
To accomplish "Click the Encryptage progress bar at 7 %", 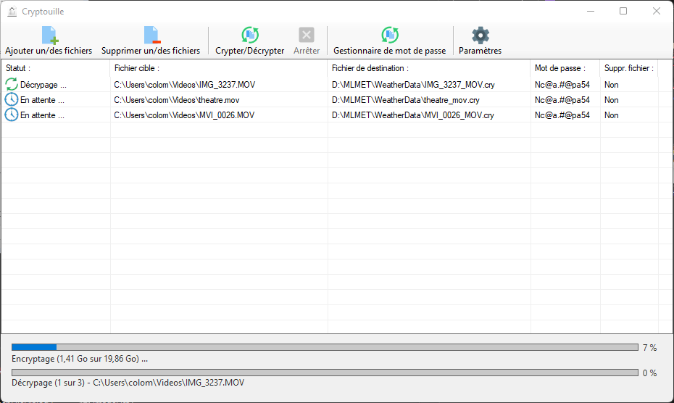I will [325, 348].
